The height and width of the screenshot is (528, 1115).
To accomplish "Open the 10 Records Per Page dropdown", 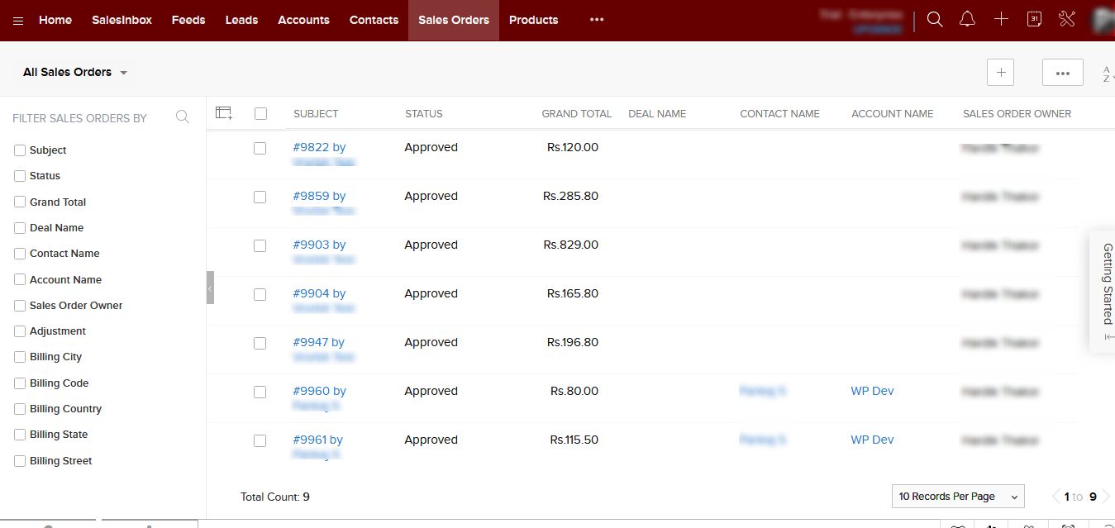I will tap(958, 496).
